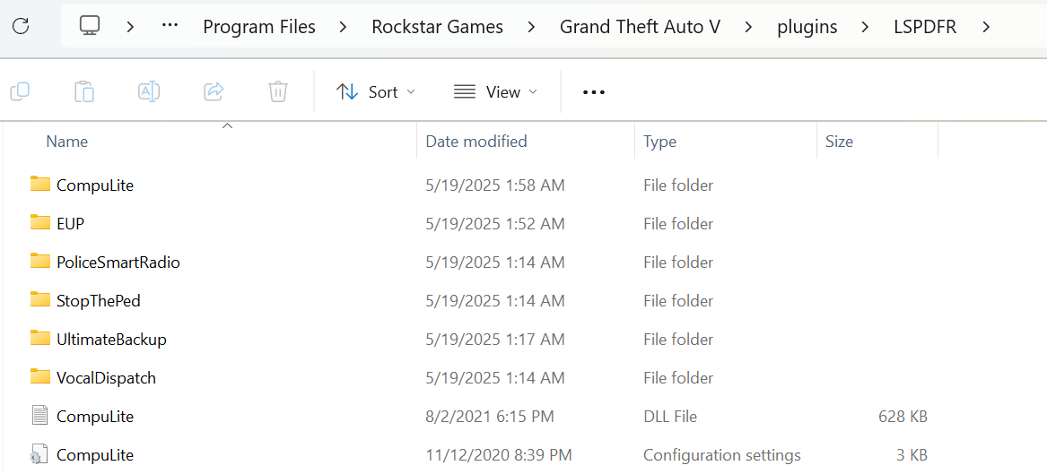This screenshot has height=474, width=1047.
Task: Click the Refresh icon
Action: tap(21, 26)
